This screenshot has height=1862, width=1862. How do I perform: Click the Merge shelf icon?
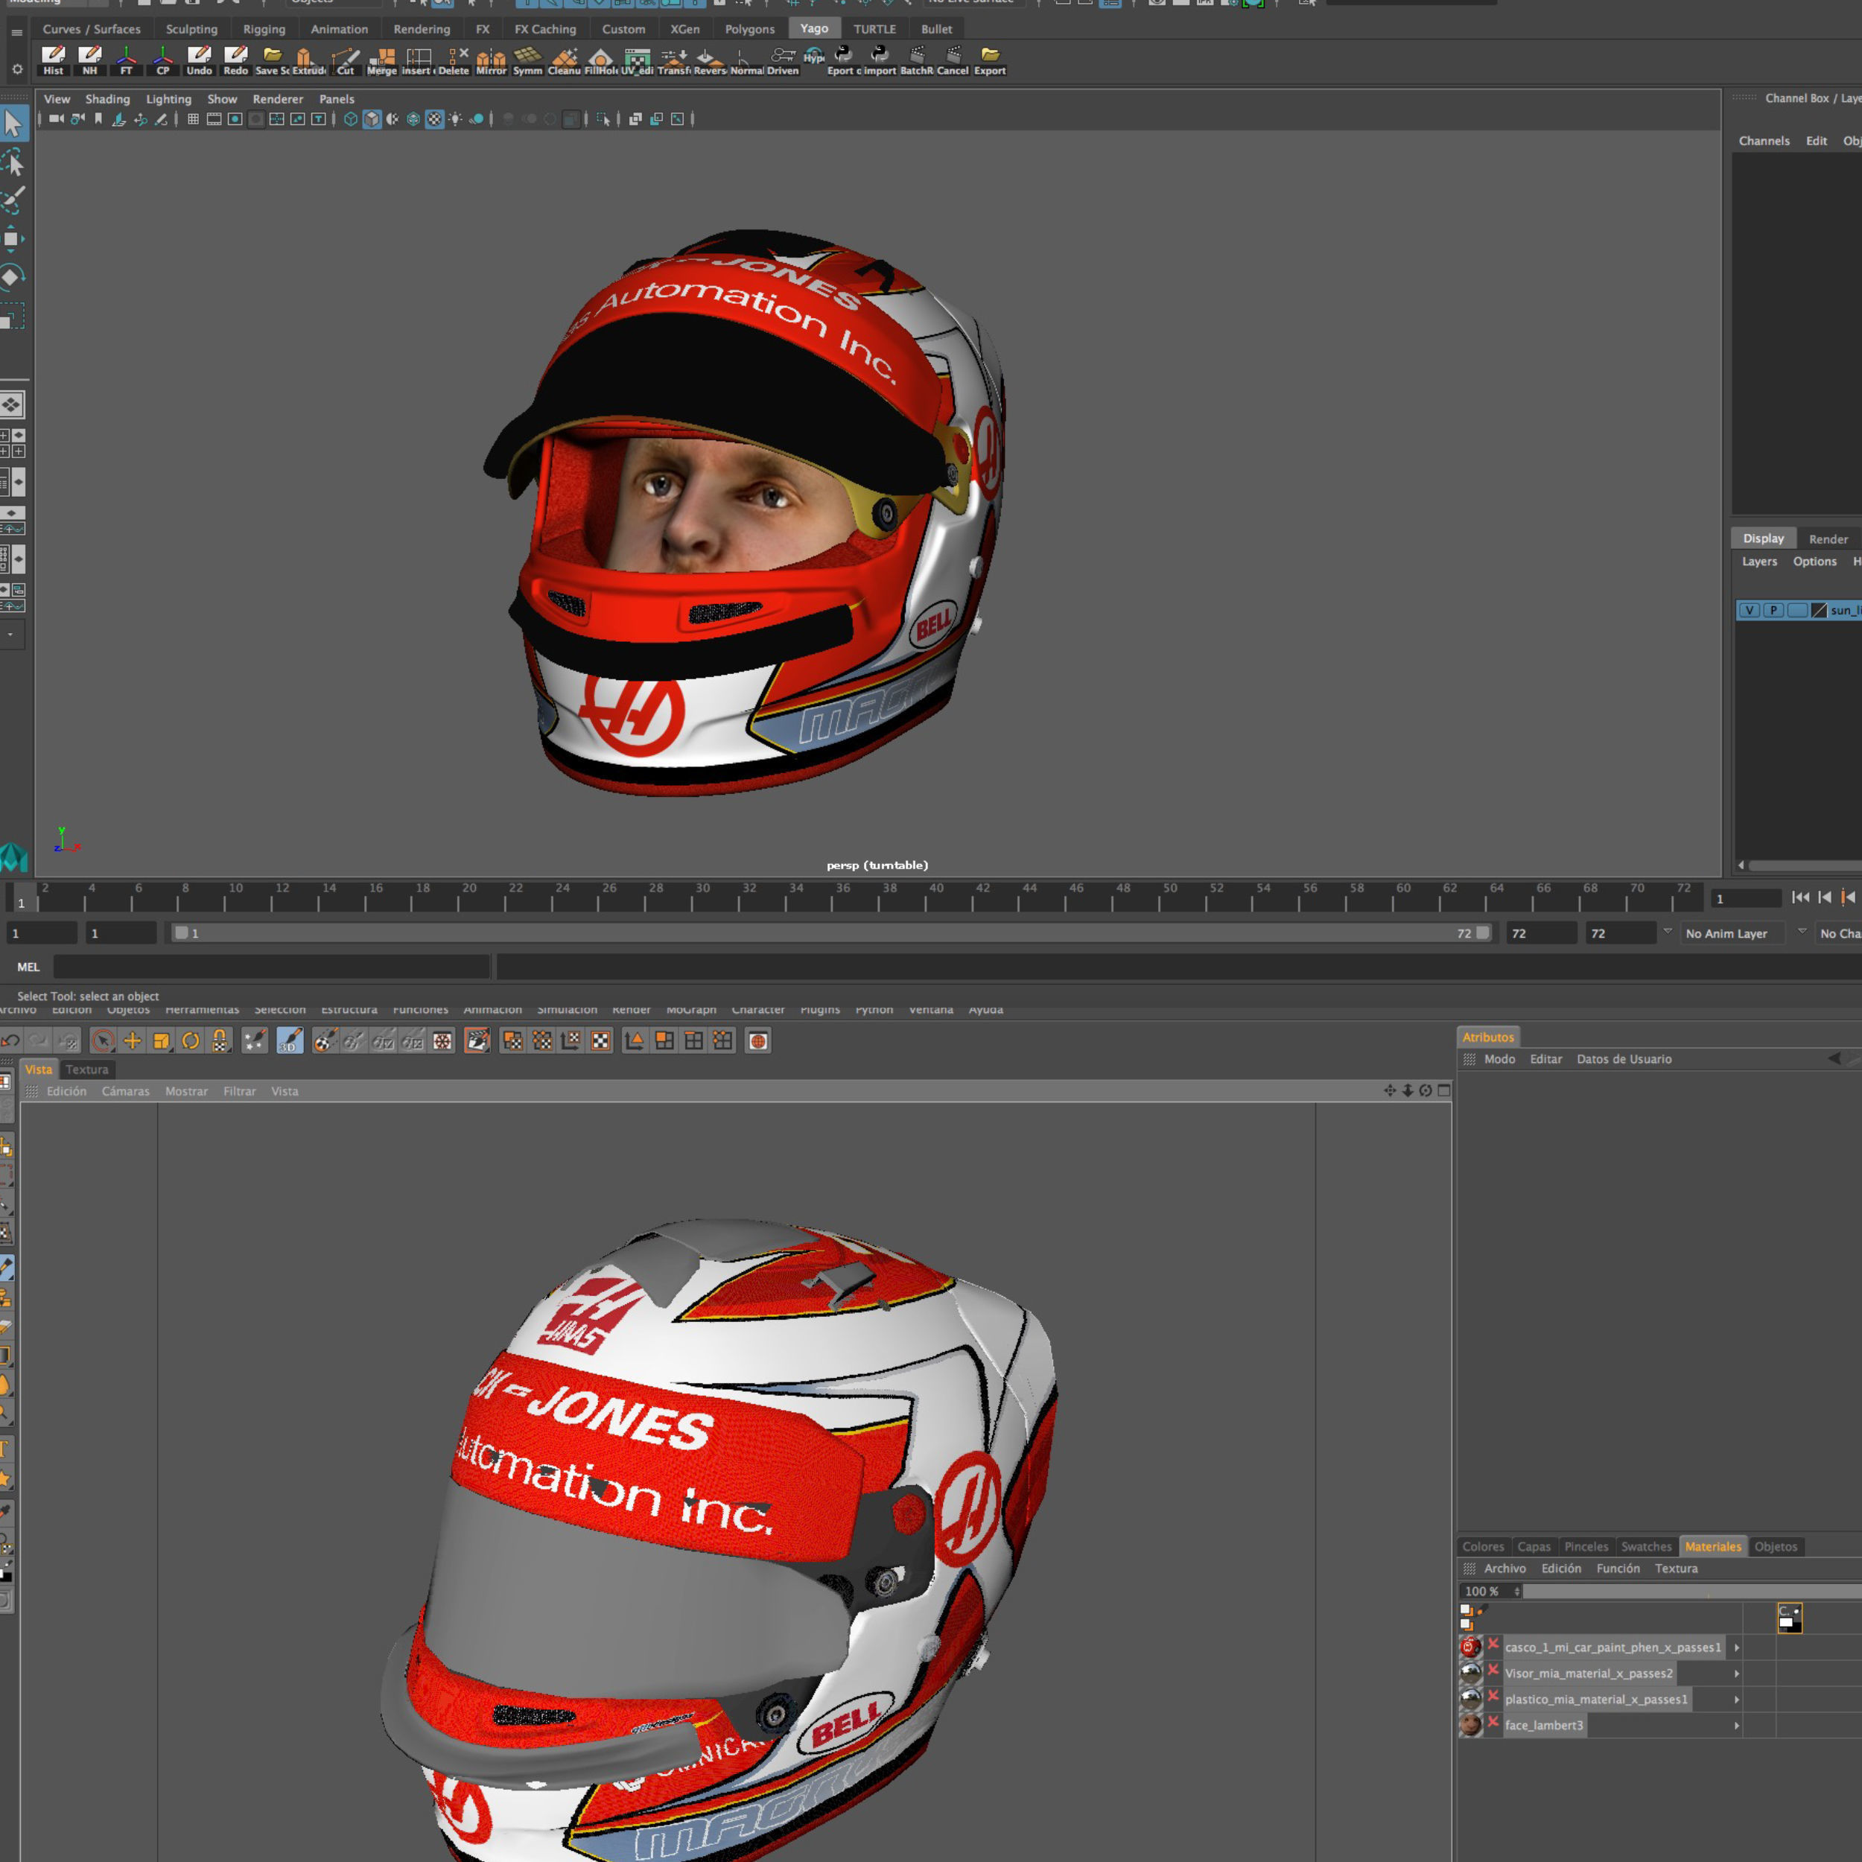(381, 60)
